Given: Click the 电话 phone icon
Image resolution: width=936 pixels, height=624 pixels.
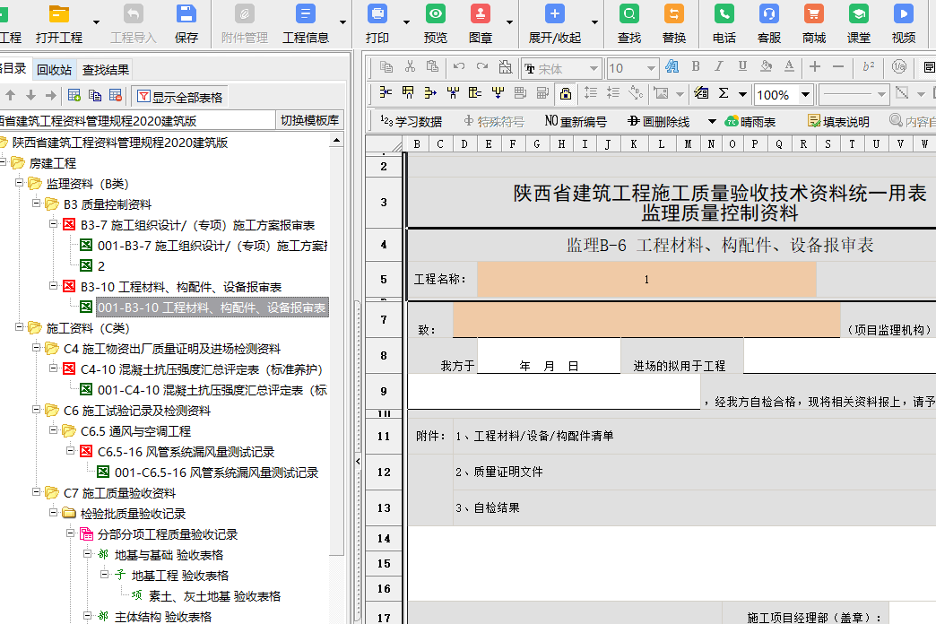Looking at the screenshot, I should tap(724, 14).
